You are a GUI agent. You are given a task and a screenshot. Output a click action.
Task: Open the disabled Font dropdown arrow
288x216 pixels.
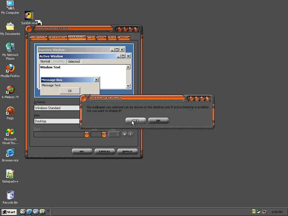tap(87, 134)
